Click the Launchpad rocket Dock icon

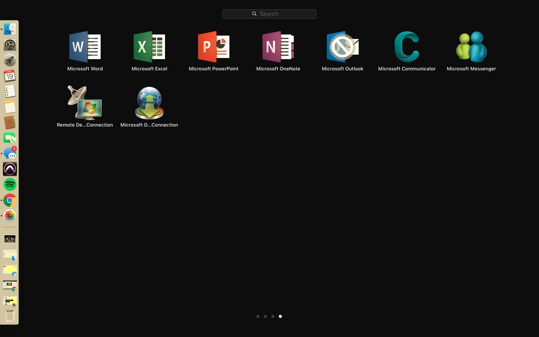[x=10, y=60]
